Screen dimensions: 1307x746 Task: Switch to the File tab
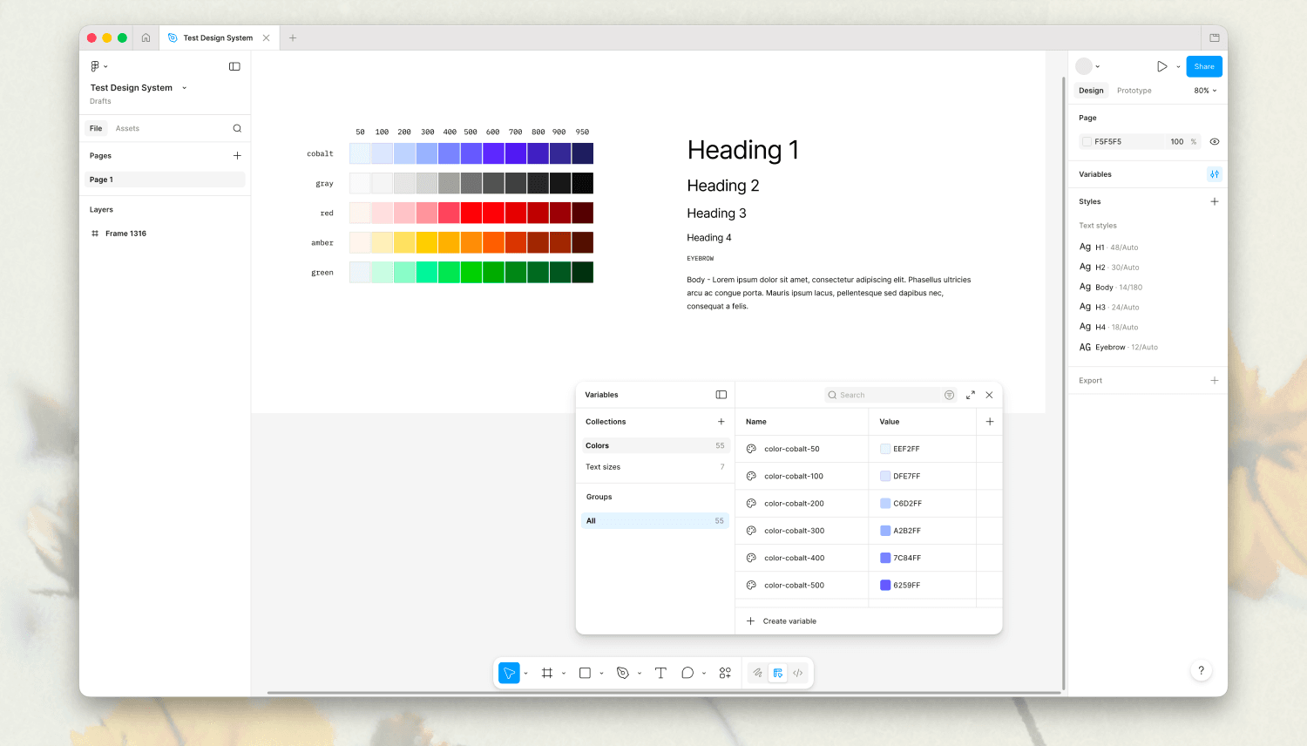[x=96, y=128]
